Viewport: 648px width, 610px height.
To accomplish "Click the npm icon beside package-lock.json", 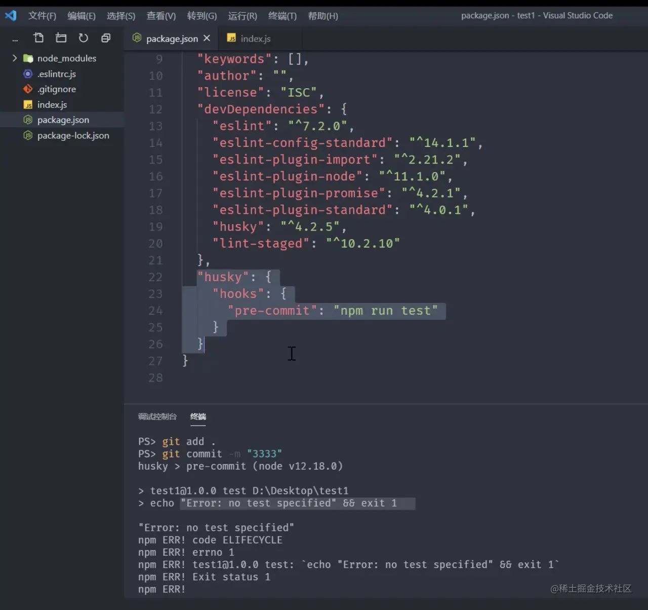I will pyautogui.click(x=28, y=136).
